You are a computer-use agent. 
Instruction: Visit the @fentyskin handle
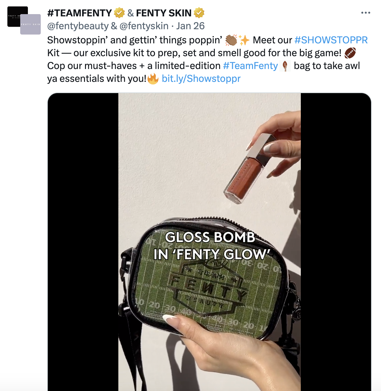[x=144, y=26]
